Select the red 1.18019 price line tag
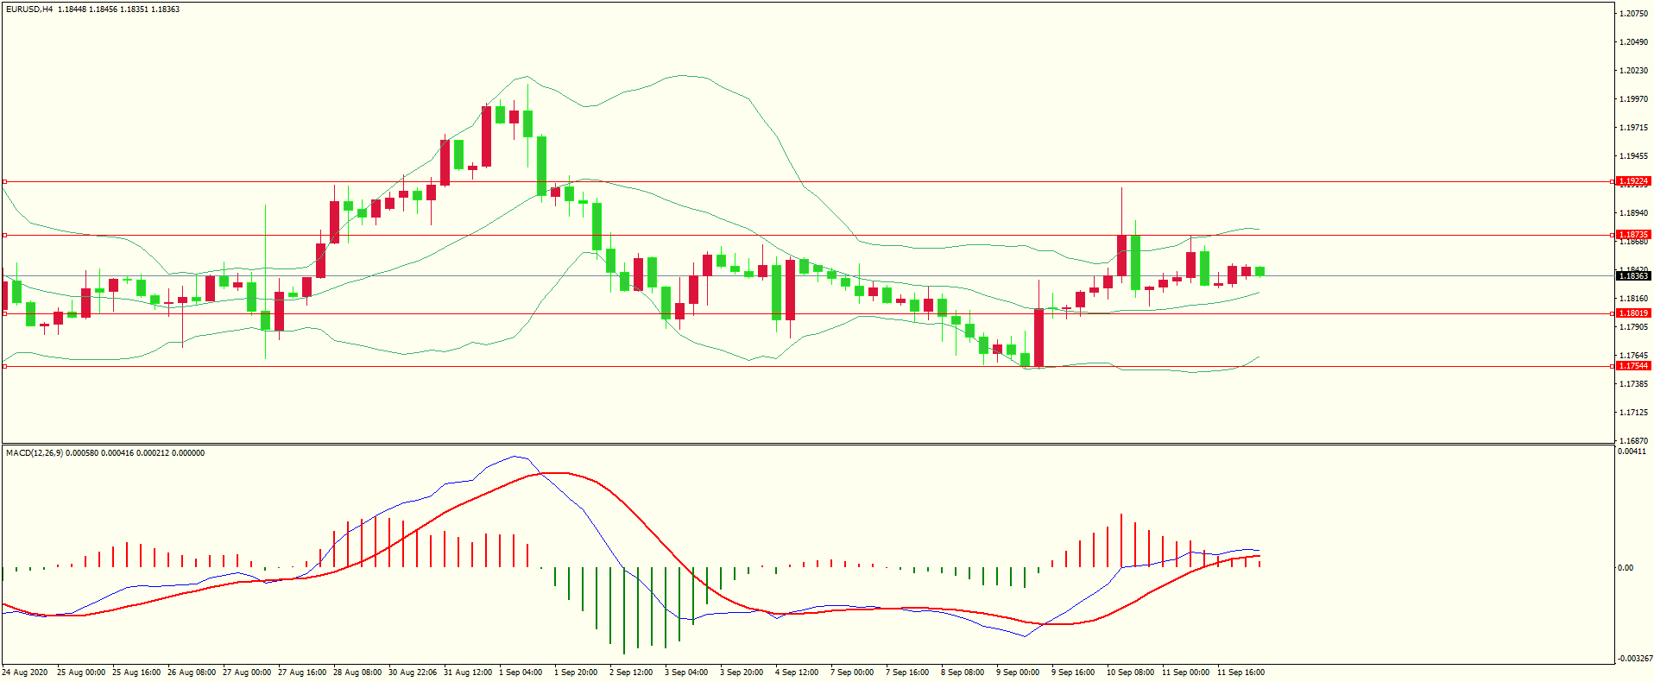 click(x=1633, y=313)
